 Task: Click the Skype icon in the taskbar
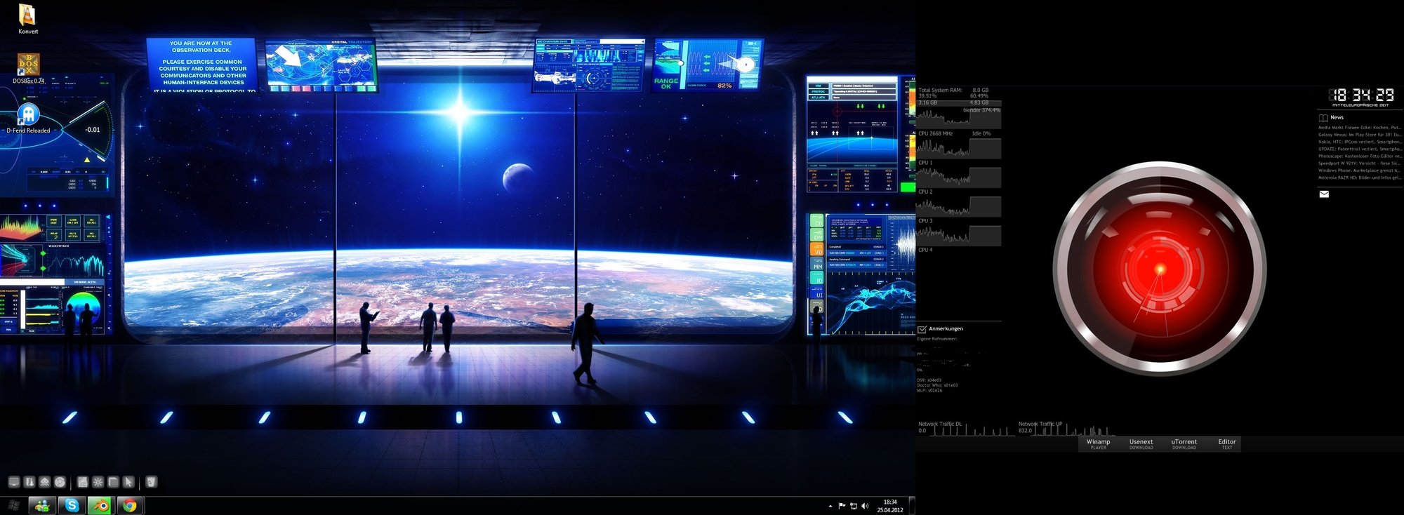tap(72, 505)
